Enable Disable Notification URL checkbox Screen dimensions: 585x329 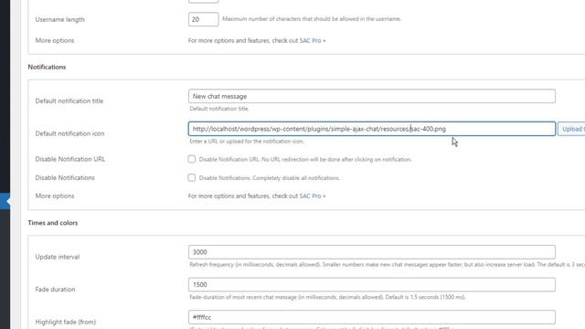coord(191,159)
